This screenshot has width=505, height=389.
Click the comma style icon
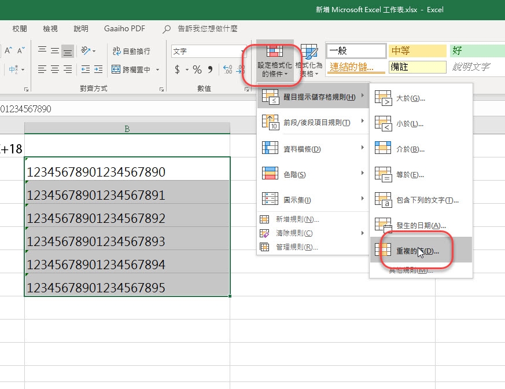coord(210,69)
